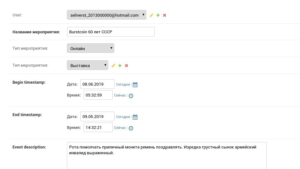Viewport: 300px width, 169px height.
Task: Click Сегодня link for Begin timestamp
Action: click(123, 84)
